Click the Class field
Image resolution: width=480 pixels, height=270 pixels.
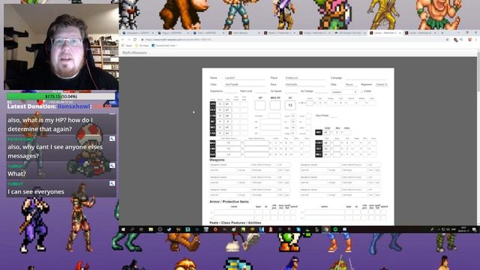tap(244, 85)
